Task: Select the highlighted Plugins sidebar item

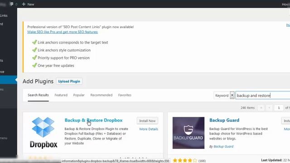Action: 9,80
